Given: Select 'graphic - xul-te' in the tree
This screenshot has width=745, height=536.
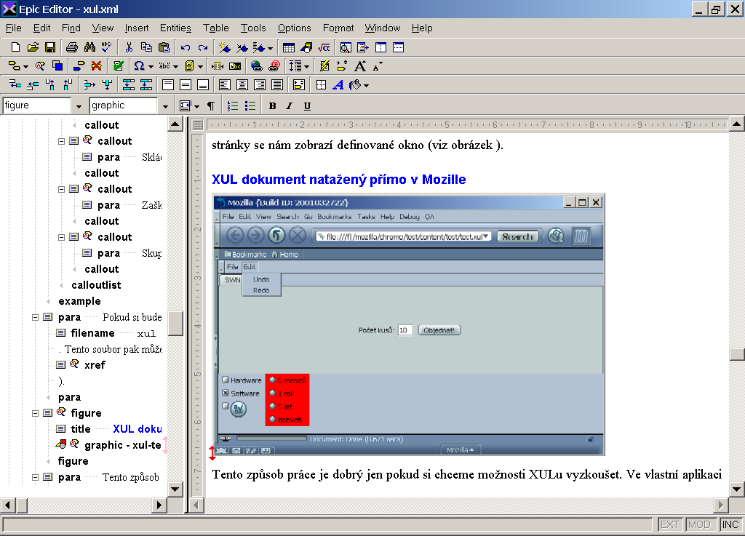Looking at the screenshot, I should (x=122, y=445).
